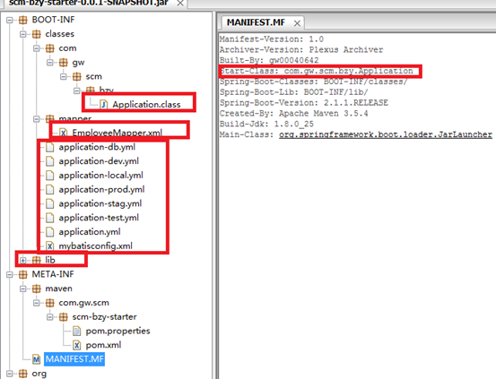Collapse the classes package node
This screenshot has width=496, height=379.
[23, 34]
